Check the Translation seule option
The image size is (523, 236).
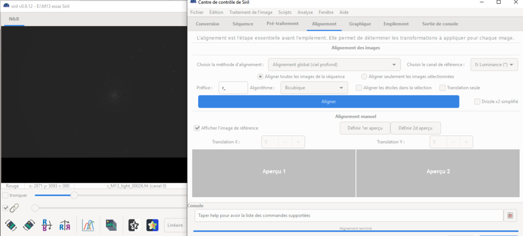[x=442, y=88]
